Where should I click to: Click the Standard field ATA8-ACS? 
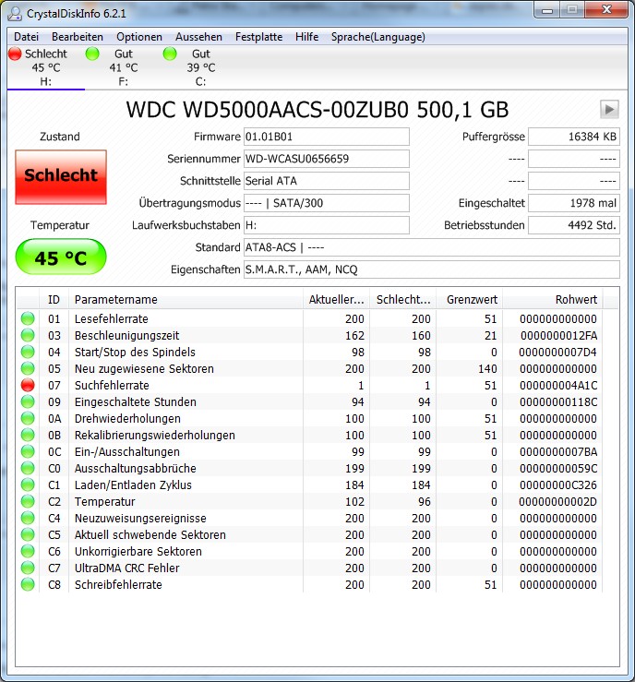tap(431, 247)
